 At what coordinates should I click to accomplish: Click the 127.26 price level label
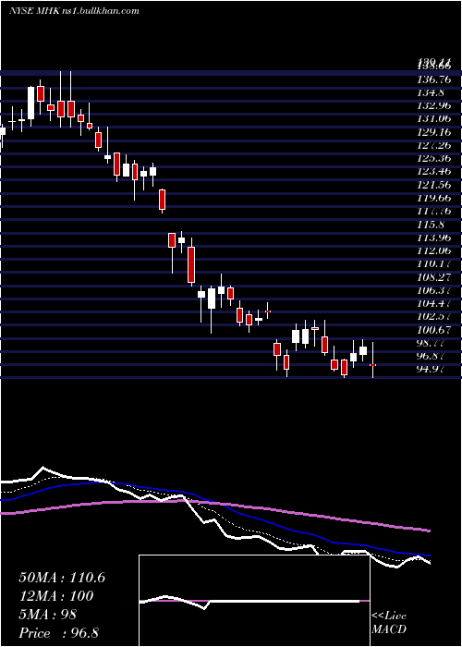click(x=434, y=145)
